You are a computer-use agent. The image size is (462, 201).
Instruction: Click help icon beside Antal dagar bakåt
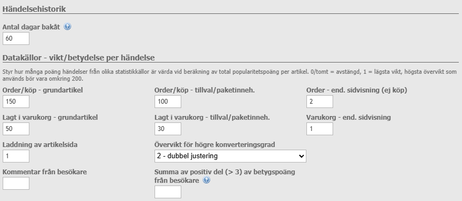67,27
